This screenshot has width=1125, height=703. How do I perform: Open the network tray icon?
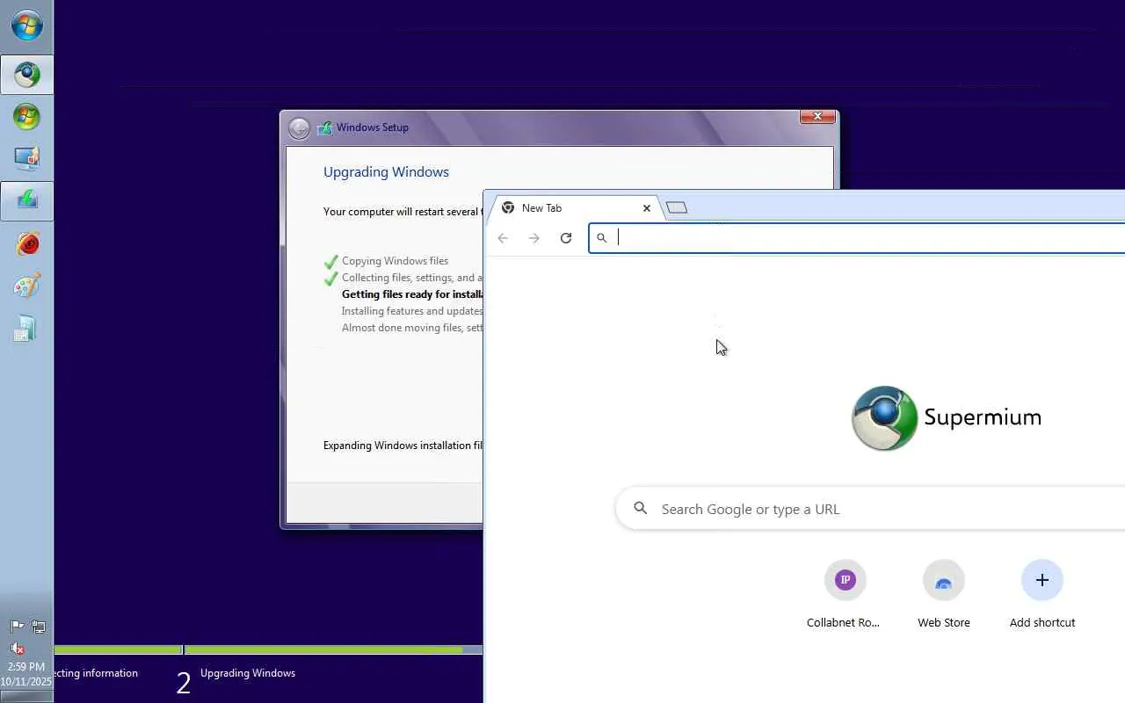(x=39, y=627)
